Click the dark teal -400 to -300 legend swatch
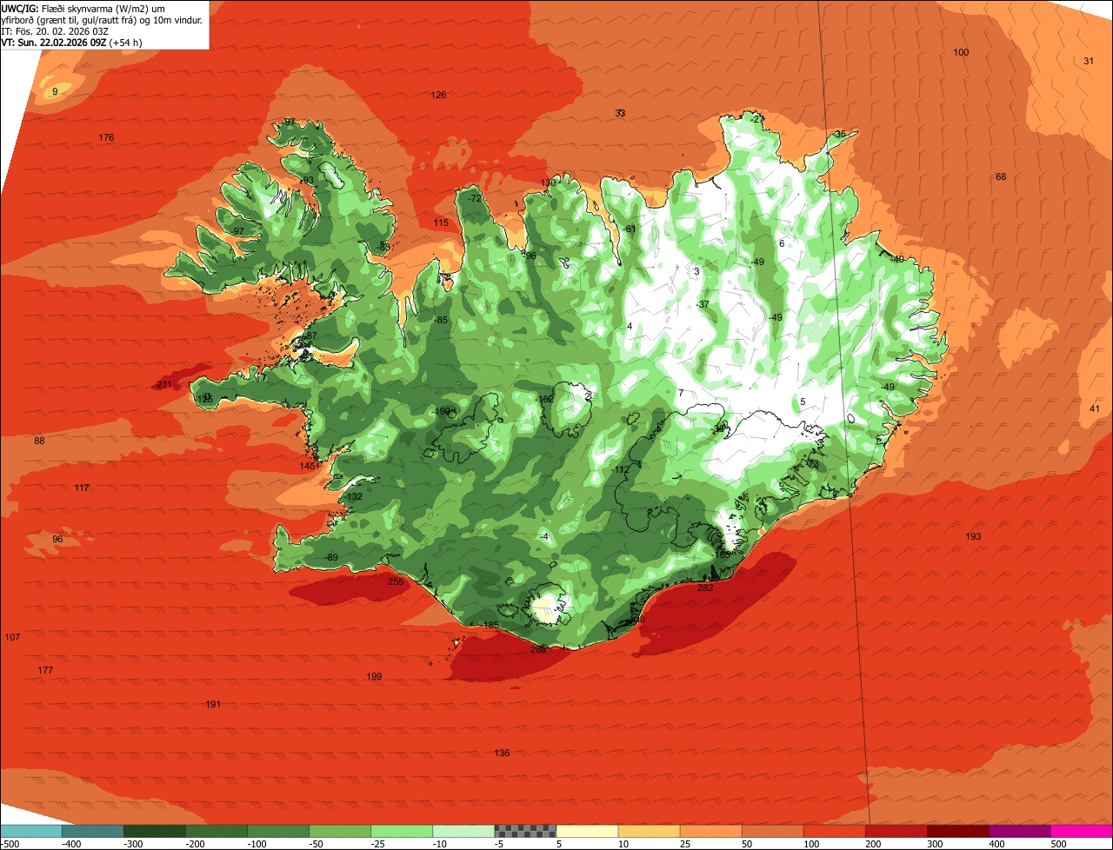 click(92, 831)
